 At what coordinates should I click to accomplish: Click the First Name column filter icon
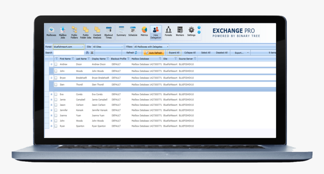pyautogui.click(x=73, y=58)
